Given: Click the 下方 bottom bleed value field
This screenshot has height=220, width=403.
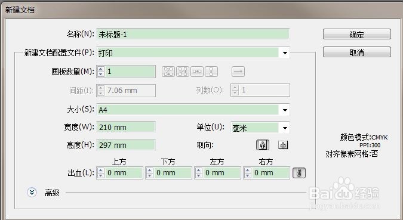Looking at the screenshot, I should click(x=173, y=173).
